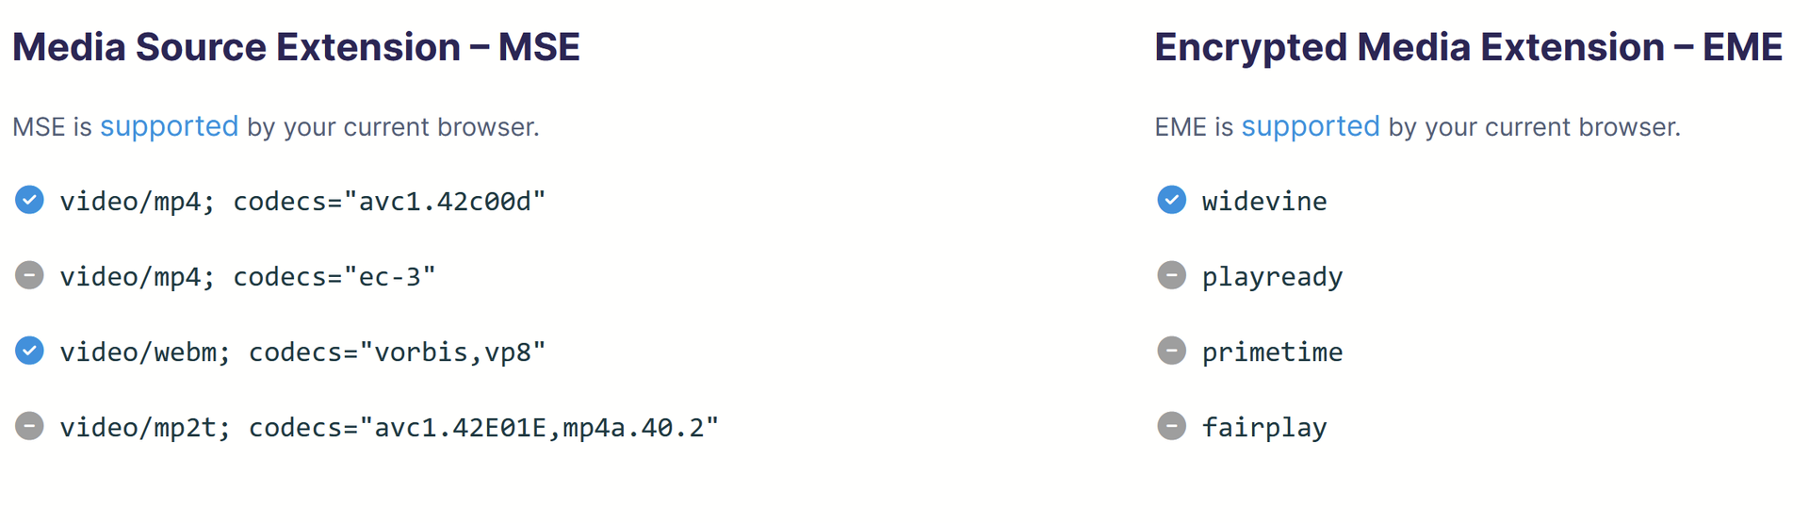Click the widevine DRM label

point(1263,202)
